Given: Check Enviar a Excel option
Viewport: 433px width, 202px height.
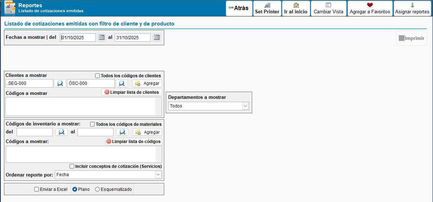Looking at the screenshot, I should coord(36,189).
